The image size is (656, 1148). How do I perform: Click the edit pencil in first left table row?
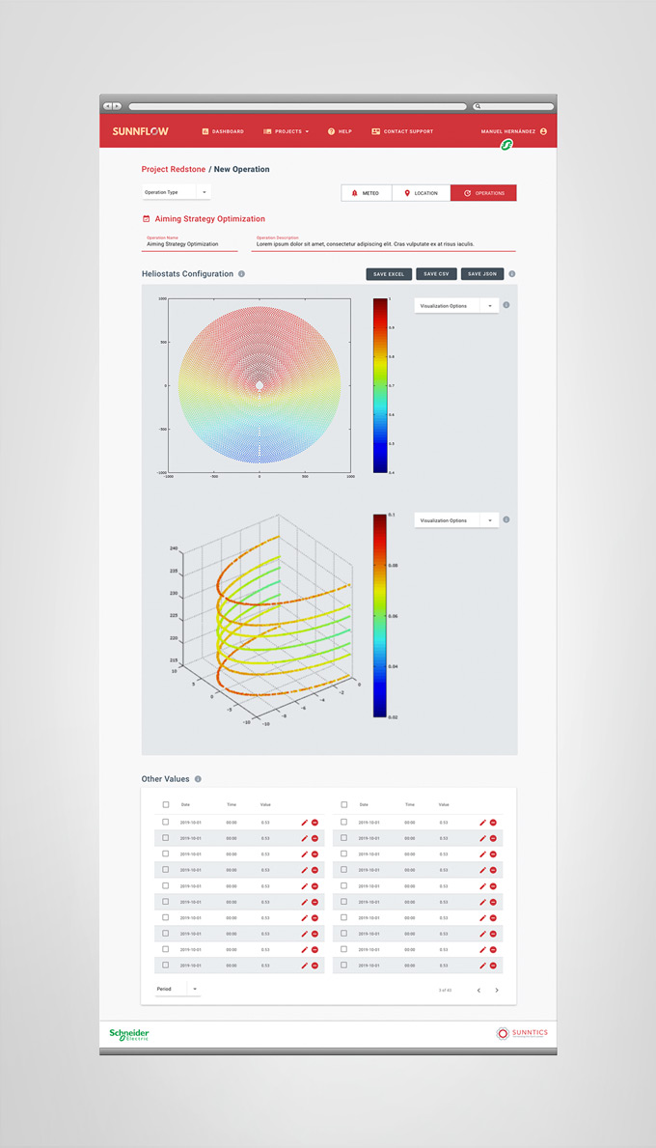point(304,823)
